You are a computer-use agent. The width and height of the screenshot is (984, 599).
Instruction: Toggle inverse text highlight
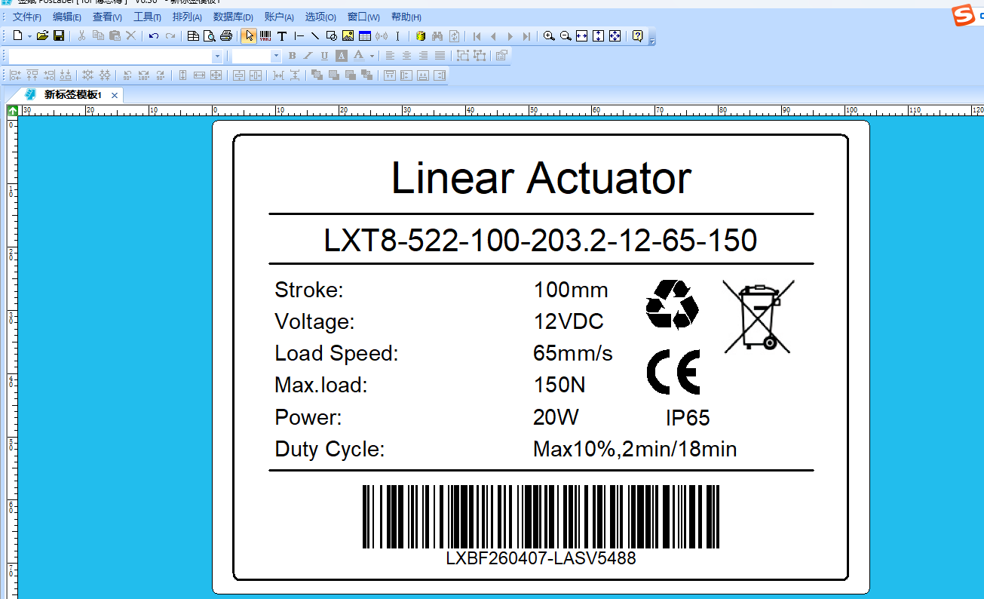341,56
